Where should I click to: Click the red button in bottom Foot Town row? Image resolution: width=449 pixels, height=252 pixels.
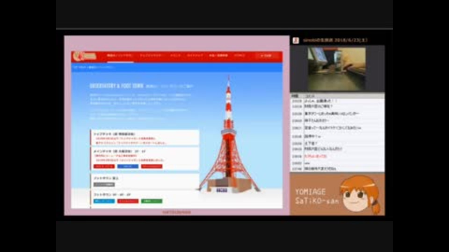pos(128,201)
